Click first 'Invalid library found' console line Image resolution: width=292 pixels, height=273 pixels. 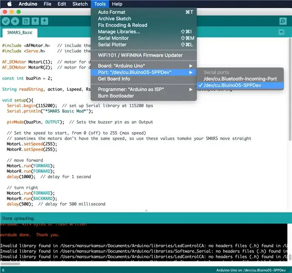[x=143, y=246]
